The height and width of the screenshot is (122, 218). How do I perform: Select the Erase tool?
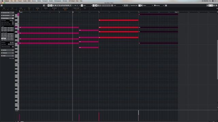point(56,5)
